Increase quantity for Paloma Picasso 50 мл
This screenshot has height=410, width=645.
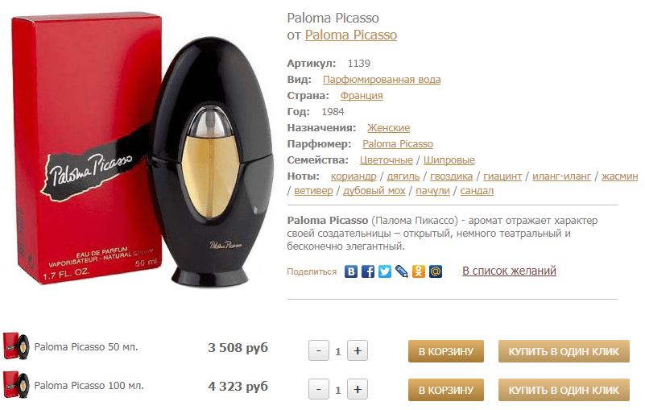point(358,350)
